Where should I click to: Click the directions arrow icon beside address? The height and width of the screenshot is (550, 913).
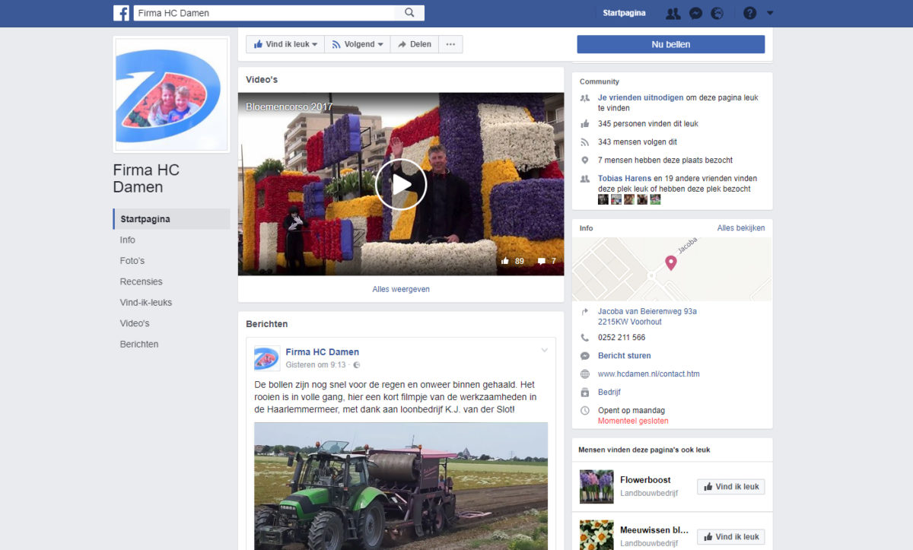click(584, 312)
